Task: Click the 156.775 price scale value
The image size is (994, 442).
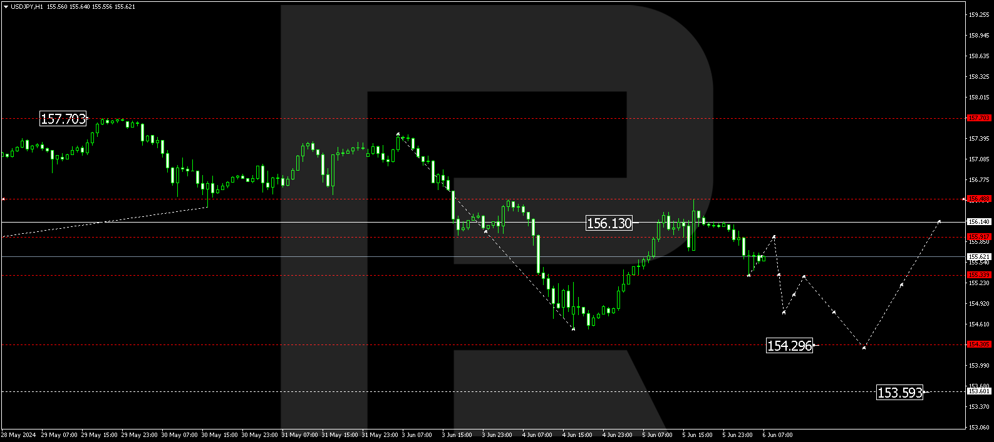Action: pyautogui.click(x=979, y=179)
